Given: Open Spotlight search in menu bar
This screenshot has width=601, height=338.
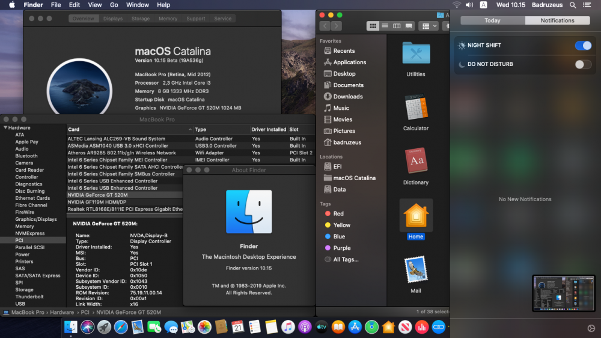Looking at the screenshot, I should 573,5.
